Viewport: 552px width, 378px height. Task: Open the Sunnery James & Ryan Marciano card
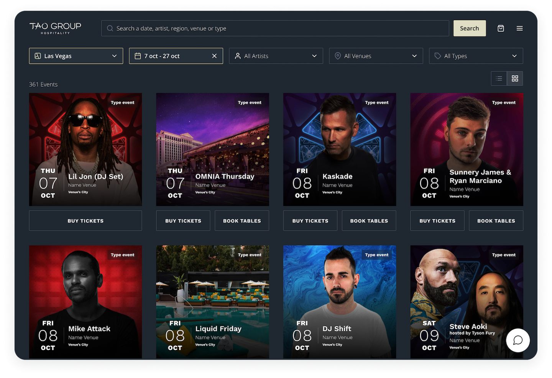point(467,150)
